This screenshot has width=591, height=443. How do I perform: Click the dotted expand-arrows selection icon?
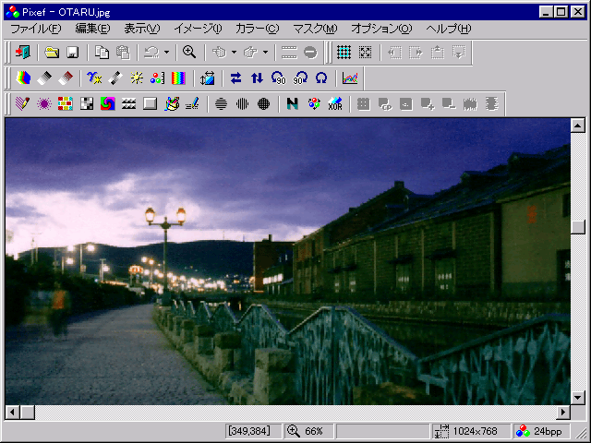coord(365,52)
